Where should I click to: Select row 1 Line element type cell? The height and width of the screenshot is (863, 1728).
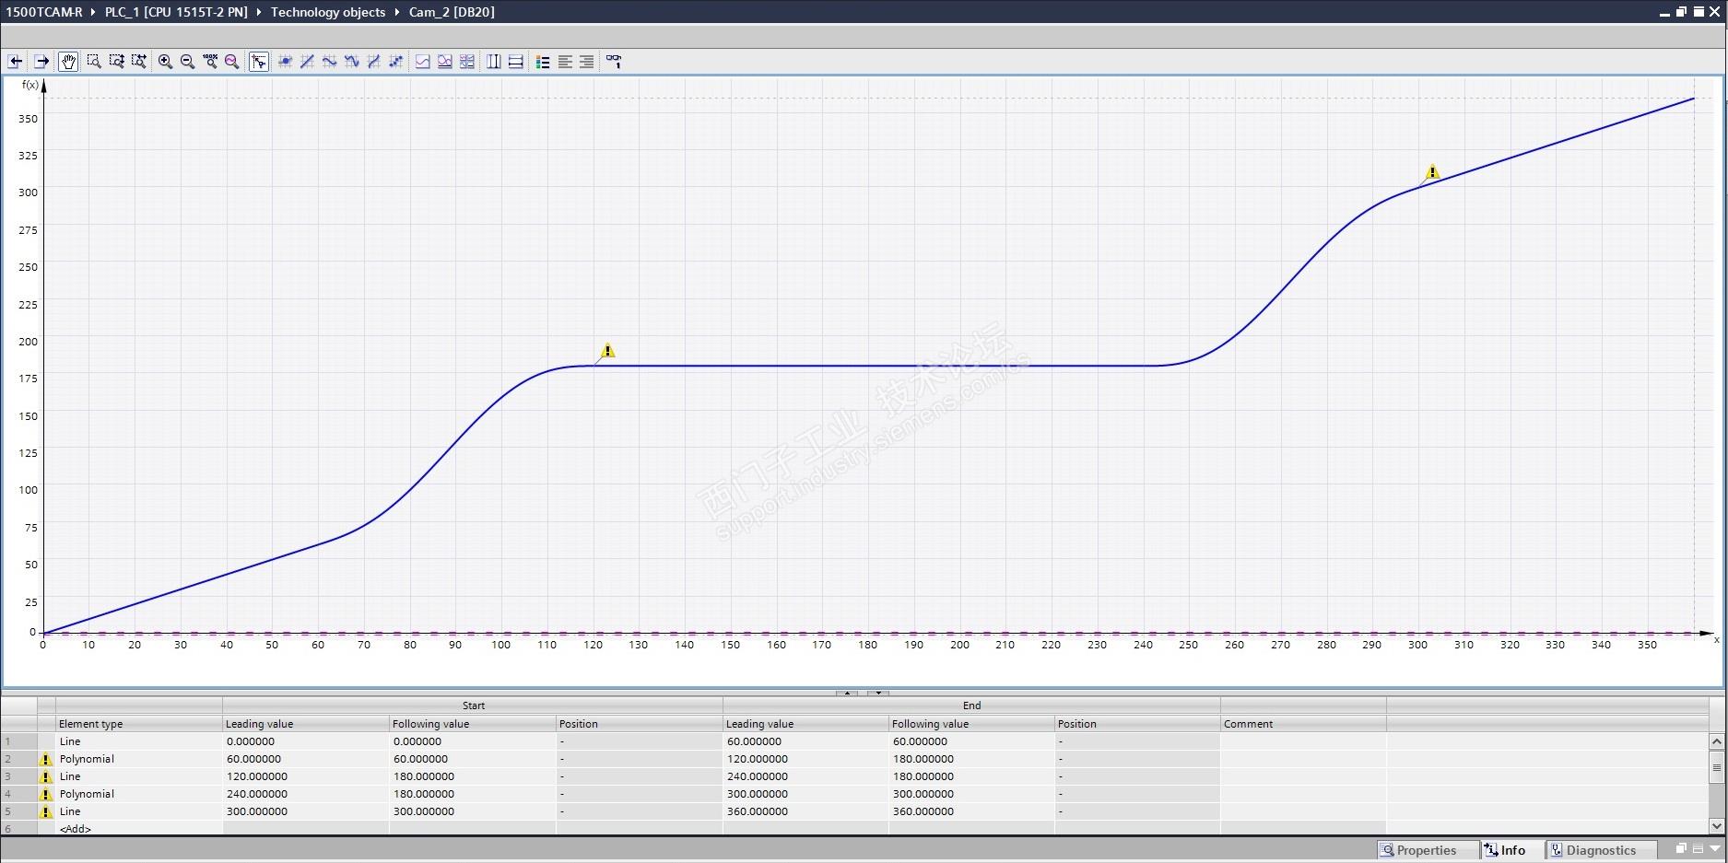[138, 741]
